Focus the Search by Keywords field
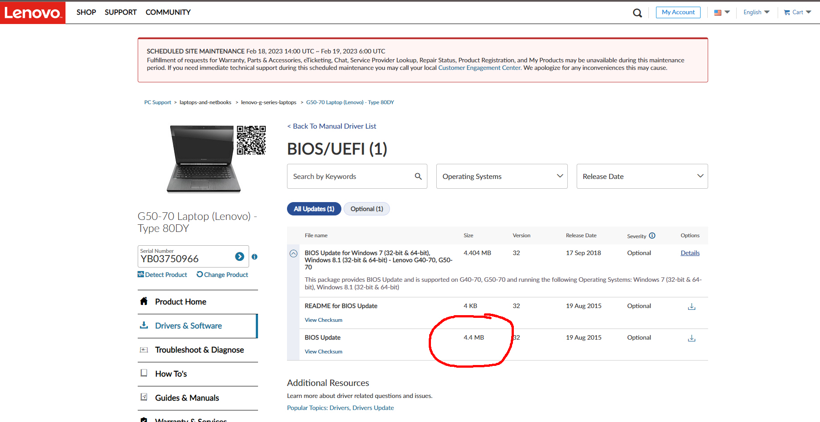The height and width of the screenshot is (422, 820). pyautogui.click(x=357, y=176)
